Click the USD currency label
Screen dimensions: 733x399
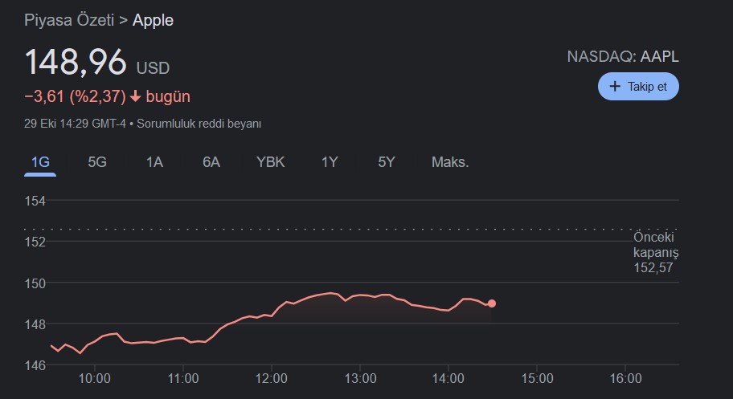pos(153,68)
